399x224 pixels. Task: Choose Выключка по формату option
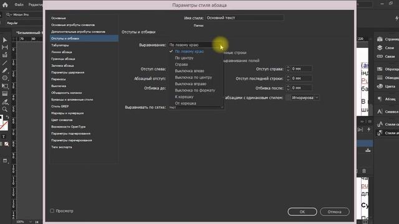pos(195,90)
